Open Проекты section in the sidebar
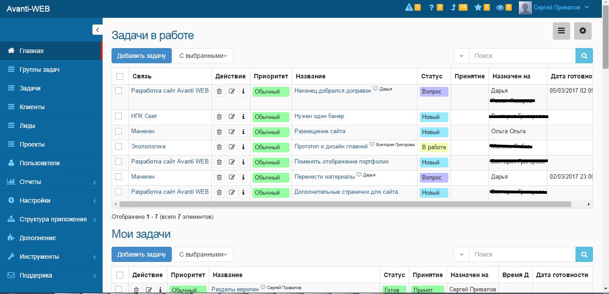Image resolution: width=609 pixels, height=294 pixels. click(32, 144)
